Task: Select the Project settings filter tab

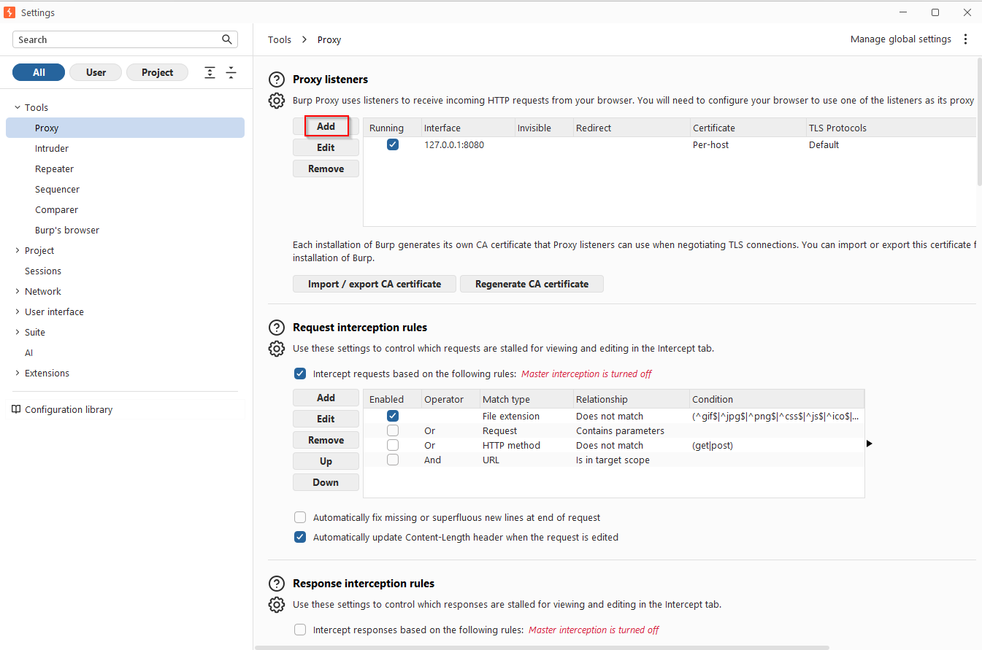Action: coord(157,72)
